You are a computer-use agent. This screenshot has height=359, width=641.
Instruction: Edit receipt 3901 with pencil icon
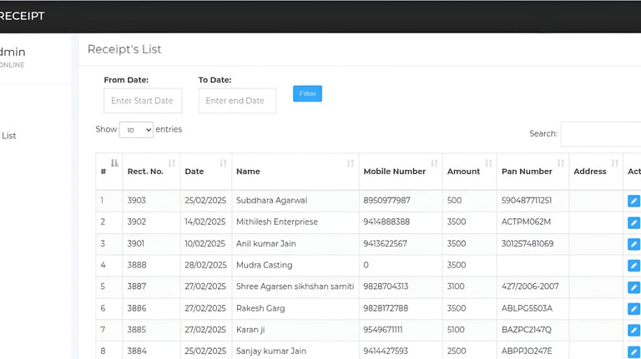click(633, 244)
